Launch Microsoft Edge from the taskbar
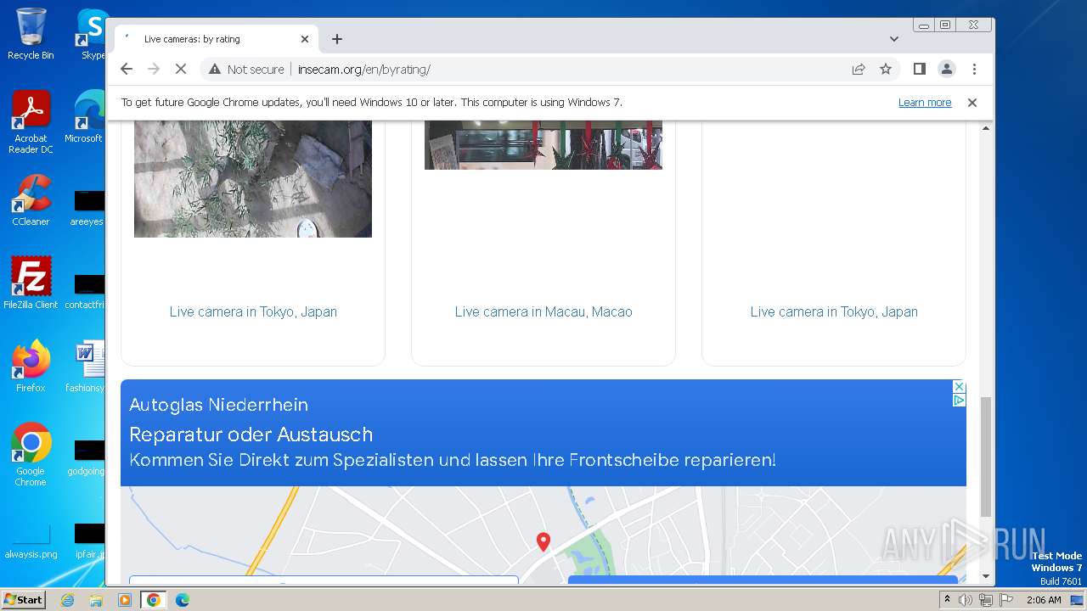 point(182,600)
